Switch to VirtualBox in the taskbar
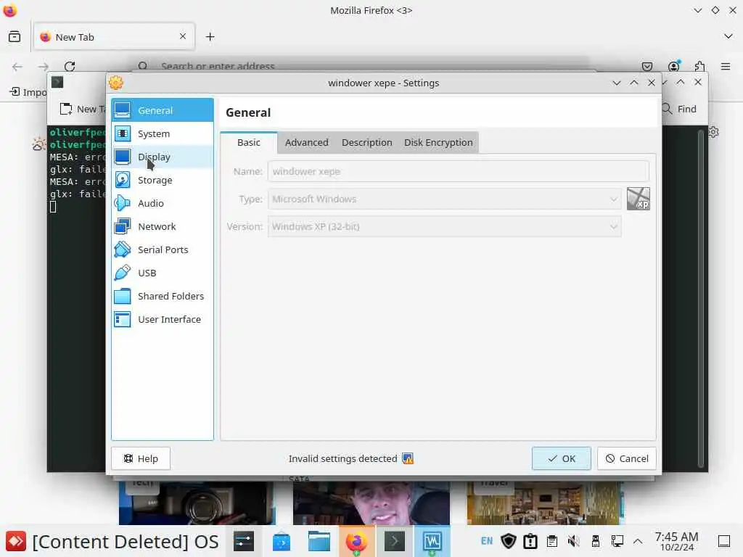Screen dimensions: 743x557 click(432, 541)
